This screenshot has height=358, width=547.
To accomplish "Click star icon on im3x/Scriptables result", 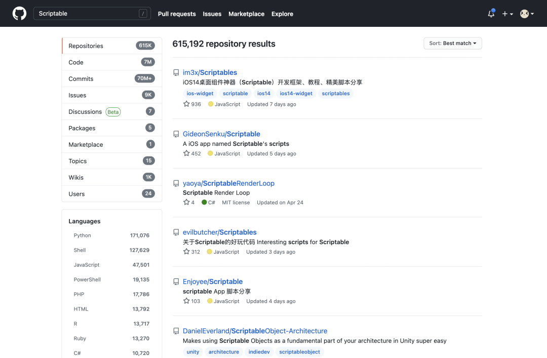I will pos(186,104).
